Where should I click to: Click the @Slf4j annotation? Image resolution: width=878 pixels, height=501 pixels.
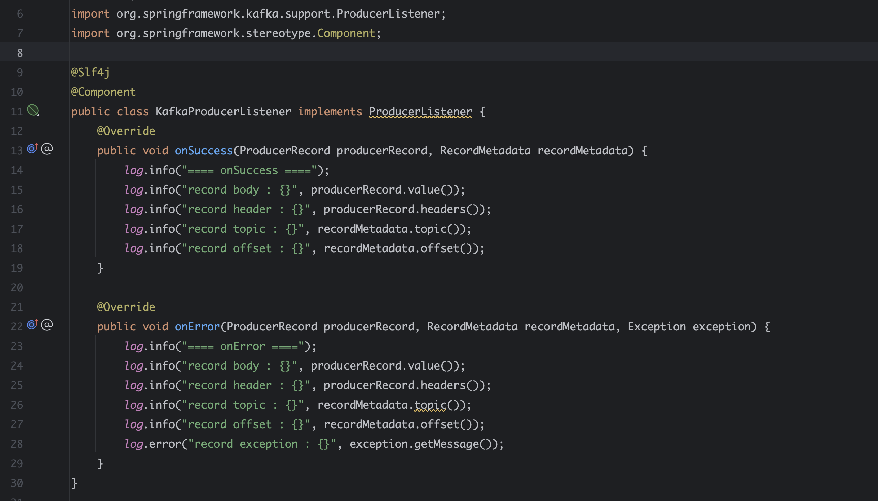(90, 72)
